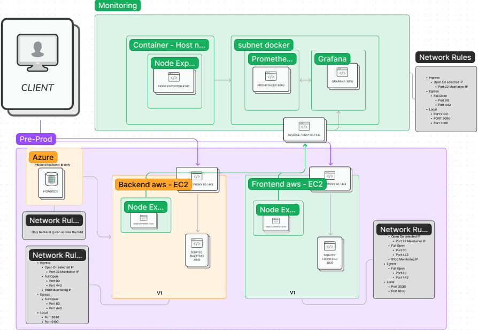Select the Backend aws - EC2 label
478x330 pixels.
[153, 184]
